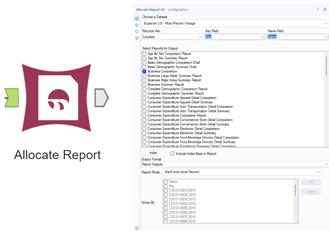329x231 pixels.
Task: Check CDC01V004C2010 in Group By list
Action: click(165, 204)
